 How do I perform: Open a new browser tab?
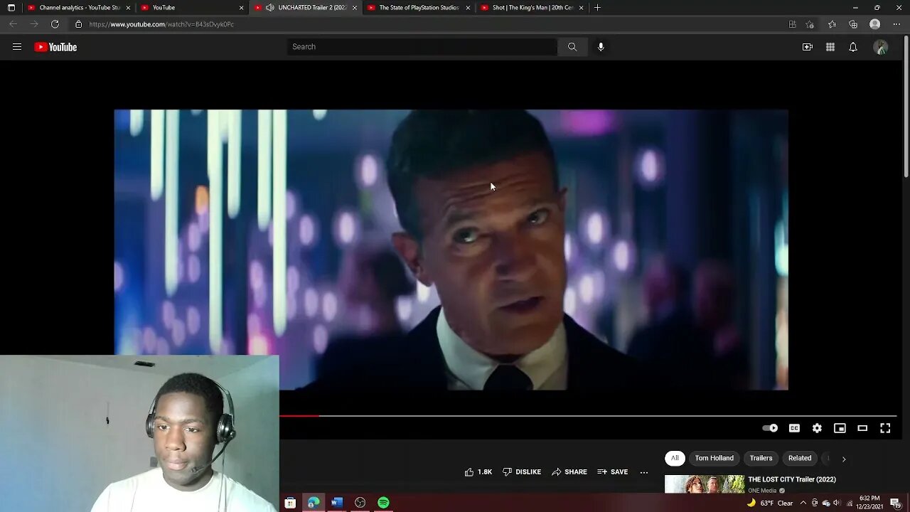597,8
